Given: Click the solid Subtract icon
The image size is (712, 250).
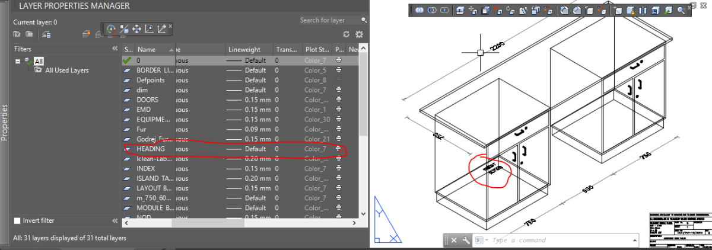Looking at the screenshot, I should click(432, 10).
